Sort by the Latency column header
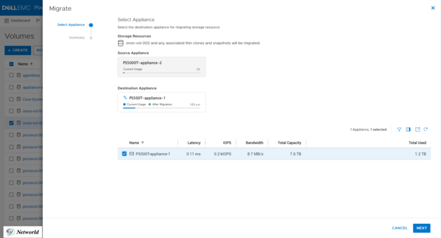The height and width of the screenshot is (238, 441). (194, 143)
